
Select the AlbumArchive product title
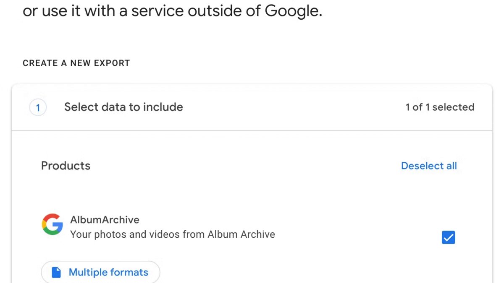[x=105, y=220]
